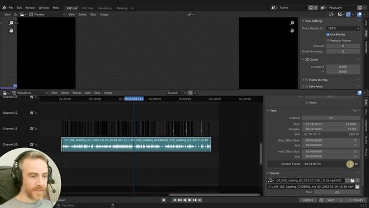The image size is (369, 208).
Task: Click fake user shield icon for sound
Action: pyautogui.click(x=347, y=180)
